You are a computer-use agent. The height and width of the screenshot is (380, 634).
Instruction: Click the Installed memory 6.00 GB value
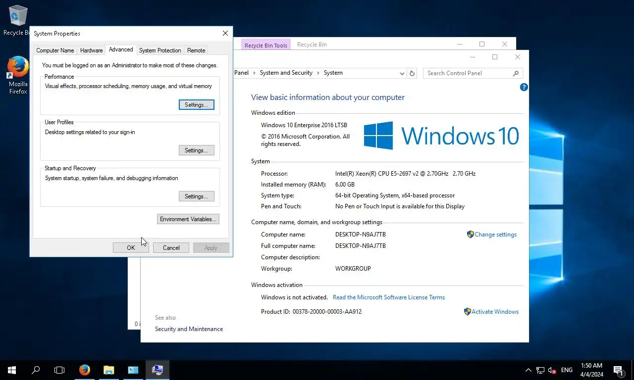pyautogui.click(x=345, y=185)
